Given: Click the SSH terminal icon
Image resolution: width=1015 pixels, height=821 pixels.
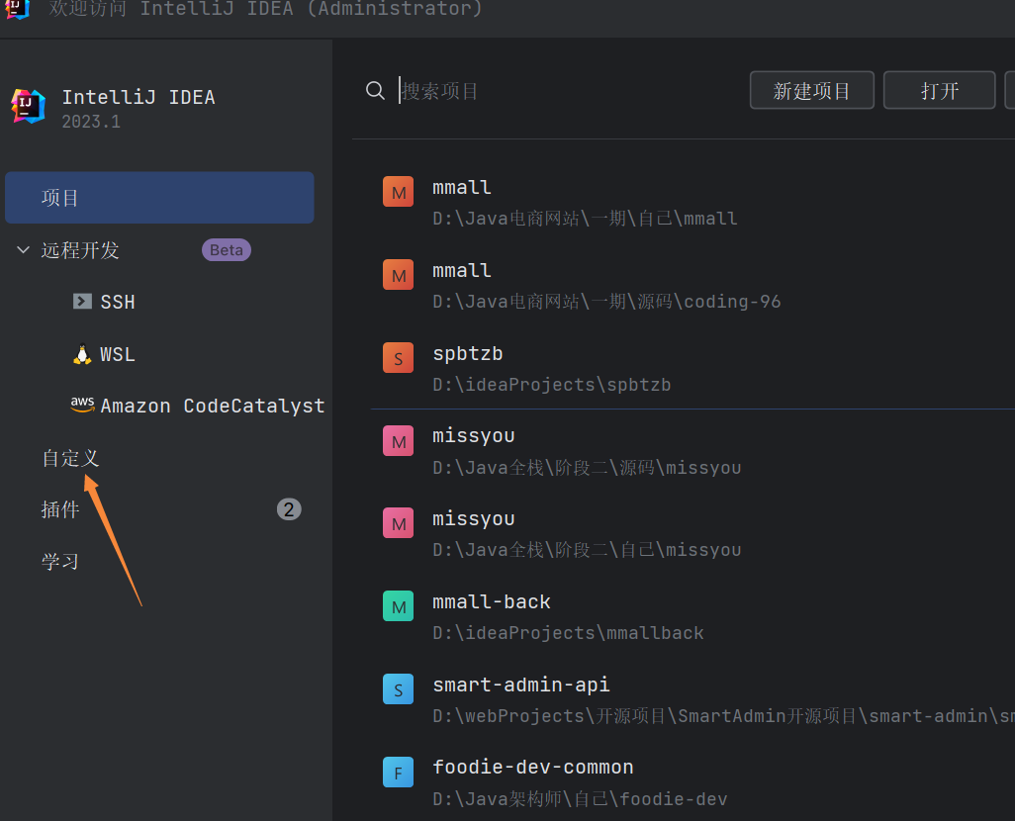Looking at the screenshot, I should click(x=82, y=301).
